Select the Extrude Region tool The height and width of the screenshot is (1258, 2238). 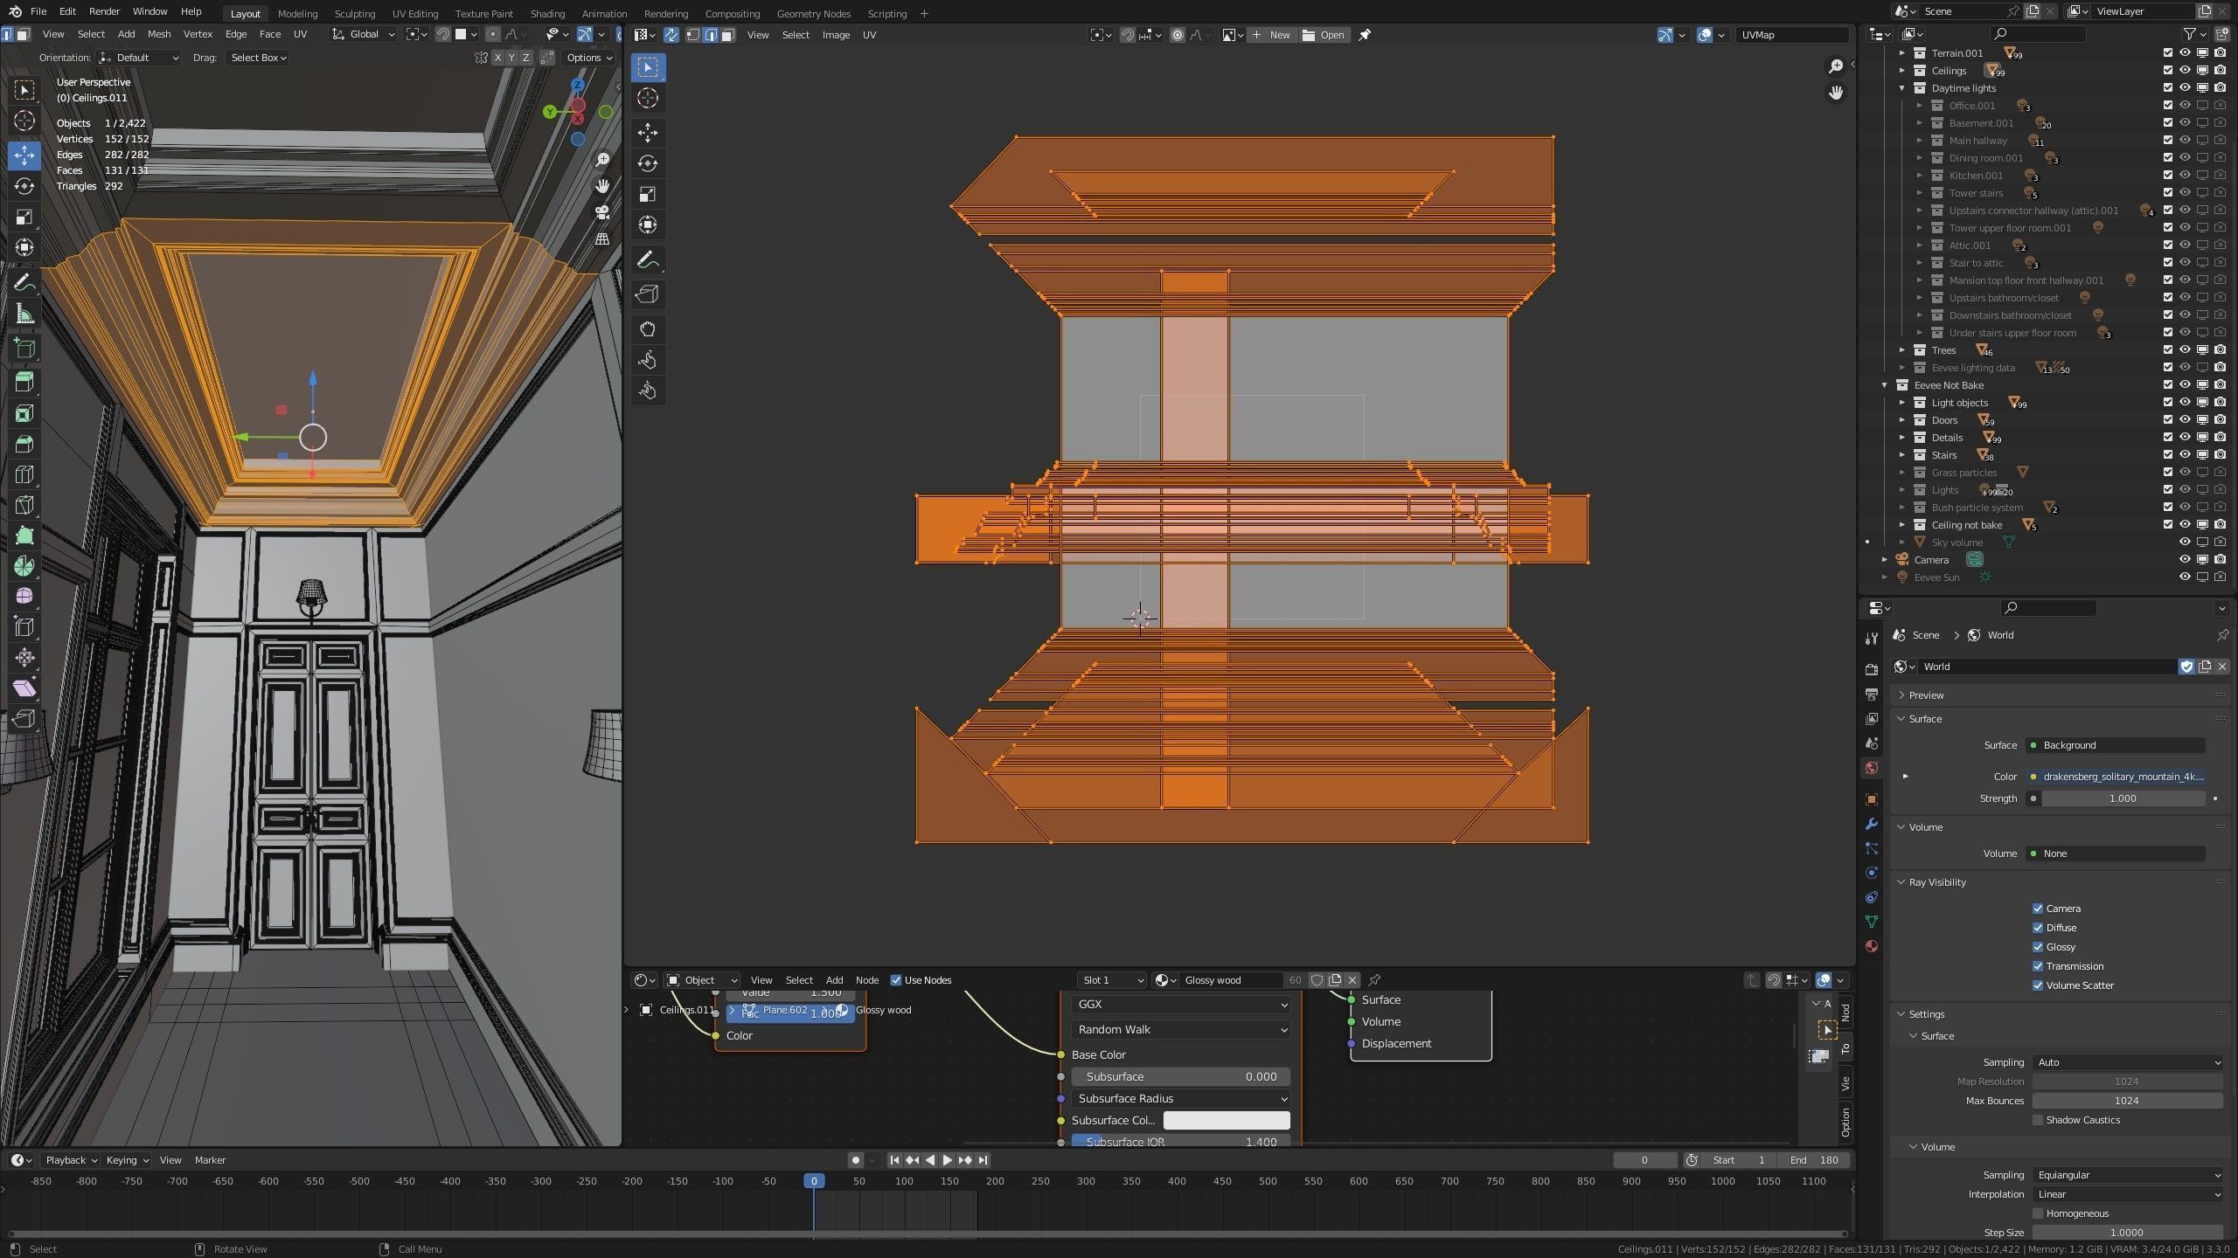[24, 382]
